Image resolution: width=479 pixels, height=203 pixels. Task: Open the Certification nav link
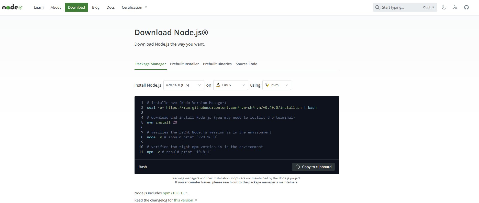click(135, 7)
